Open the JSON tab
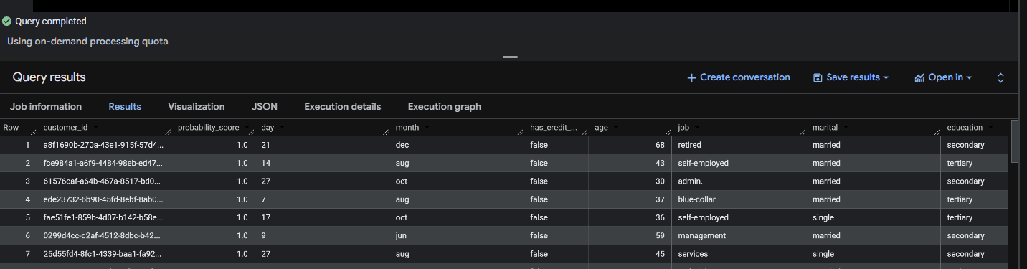Viewport: 1027px width, 269px height. (x=265, y=106)
